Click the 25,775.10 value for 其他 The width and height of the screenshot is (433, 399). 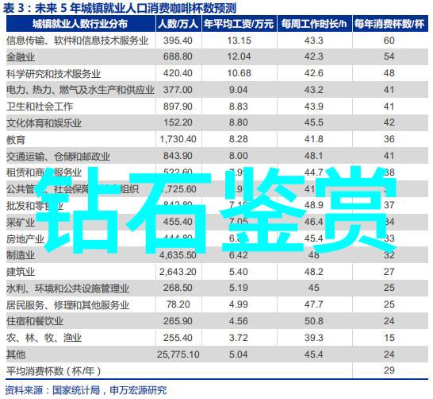click(178, 354)
